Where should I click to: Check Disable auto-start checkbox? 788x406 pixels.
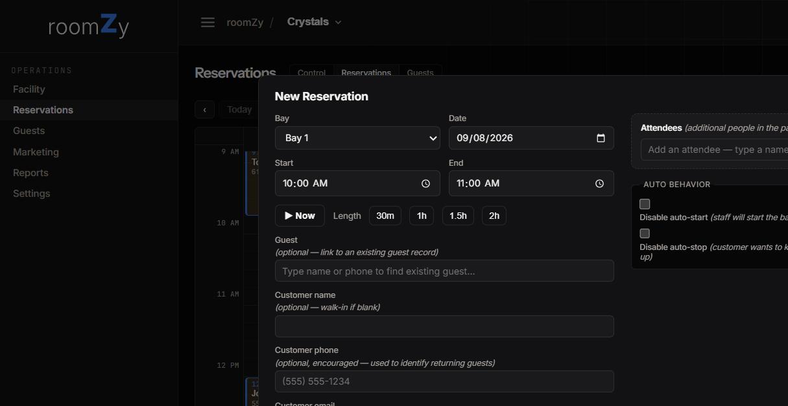pos(645,204)
